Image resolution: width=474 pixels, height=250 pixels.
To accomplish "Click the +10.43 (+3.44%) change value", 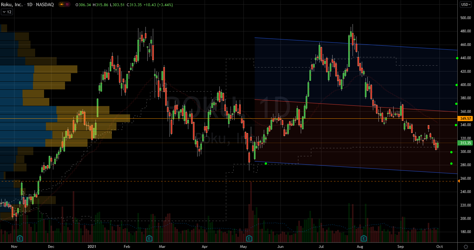I will click(158, 5).
